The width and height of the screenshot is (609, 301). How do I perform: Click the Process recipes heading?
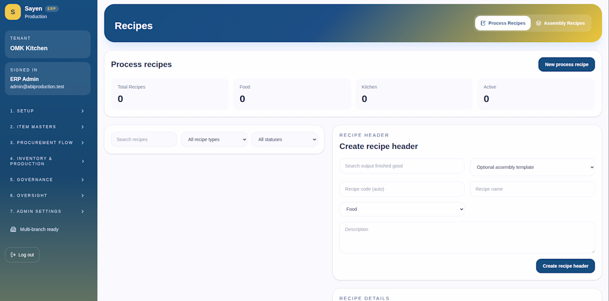point(141,65)
